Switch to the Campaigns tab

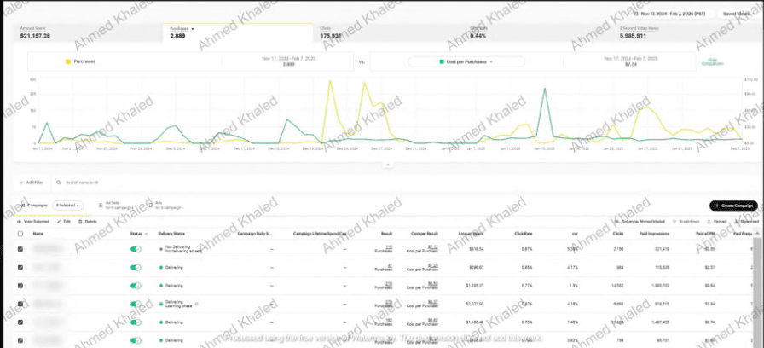(x=35, y=206)
